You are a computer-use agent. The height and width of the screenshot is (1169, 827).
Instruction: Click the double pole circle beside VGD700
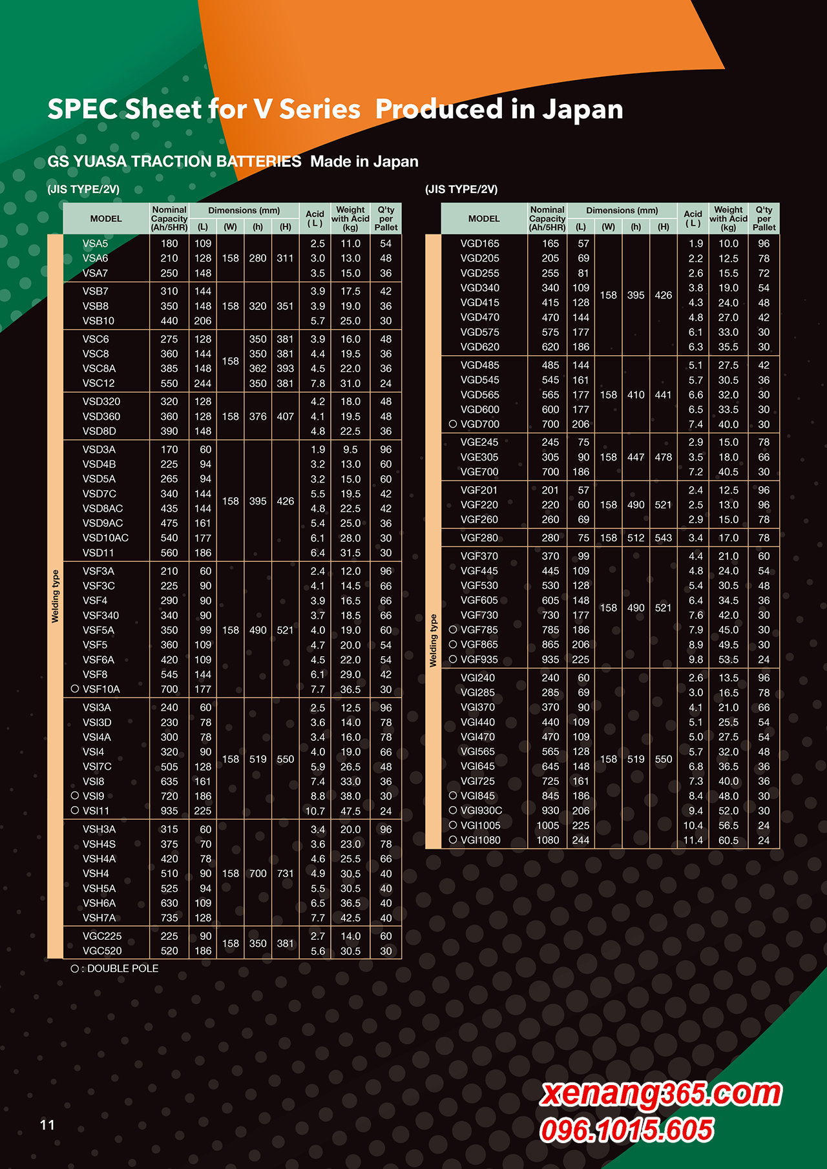[453, 424]
